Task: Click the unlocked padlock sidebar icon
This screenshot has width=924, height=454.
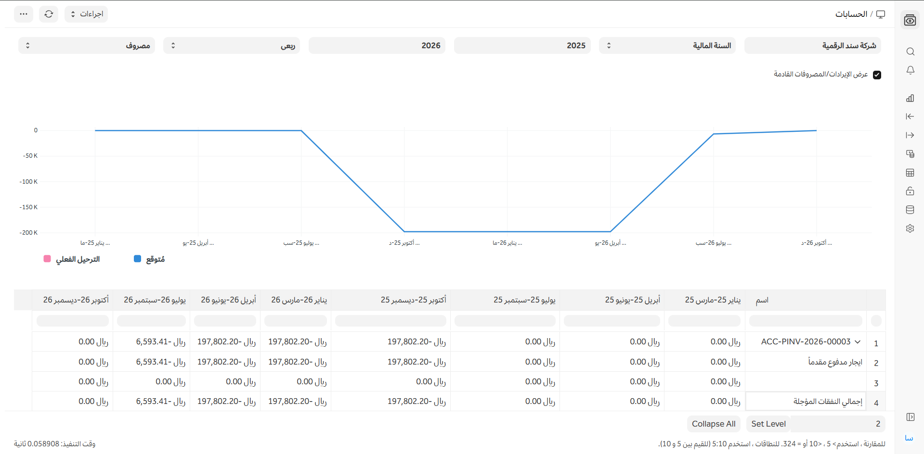Action: pyautogui.click(x=910, y=191)
